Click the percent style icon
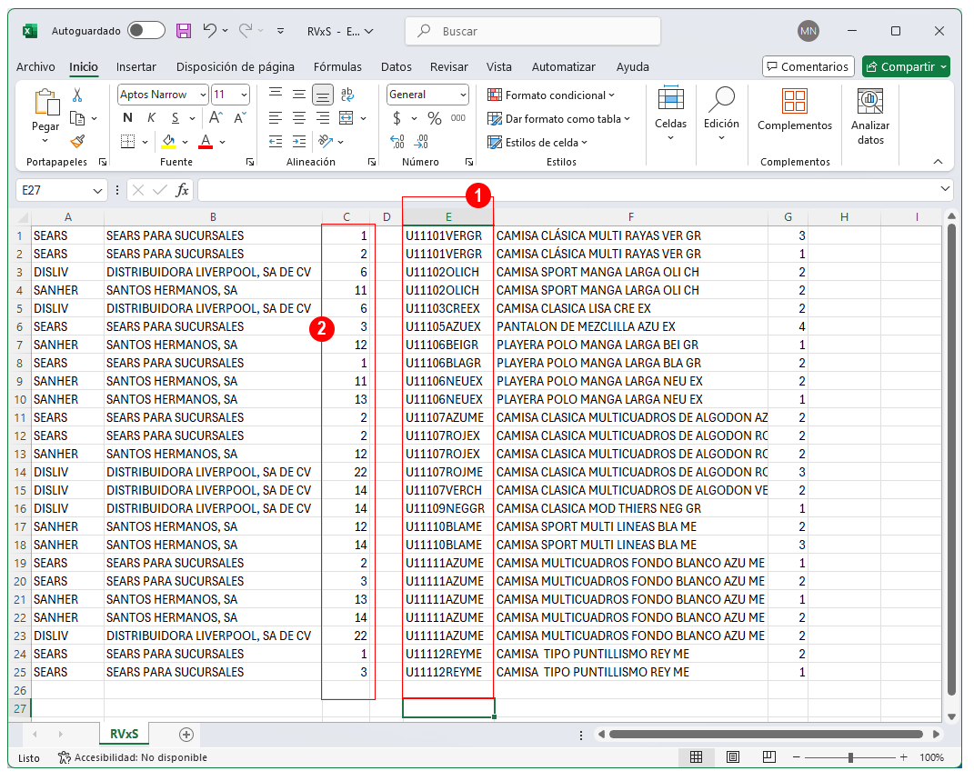This screenshot has height=781, width=974. tap(435, 118)
